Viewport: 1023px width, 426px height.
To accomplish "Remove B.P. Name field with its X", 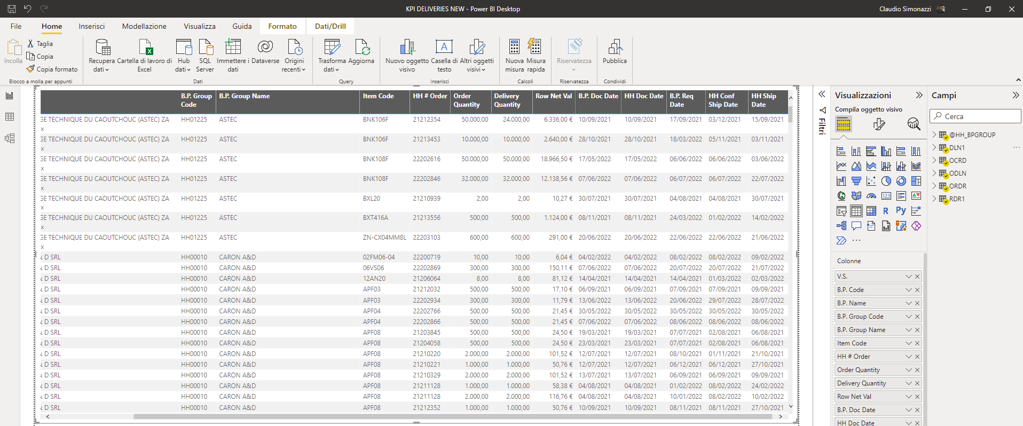I will pos(917,303).
